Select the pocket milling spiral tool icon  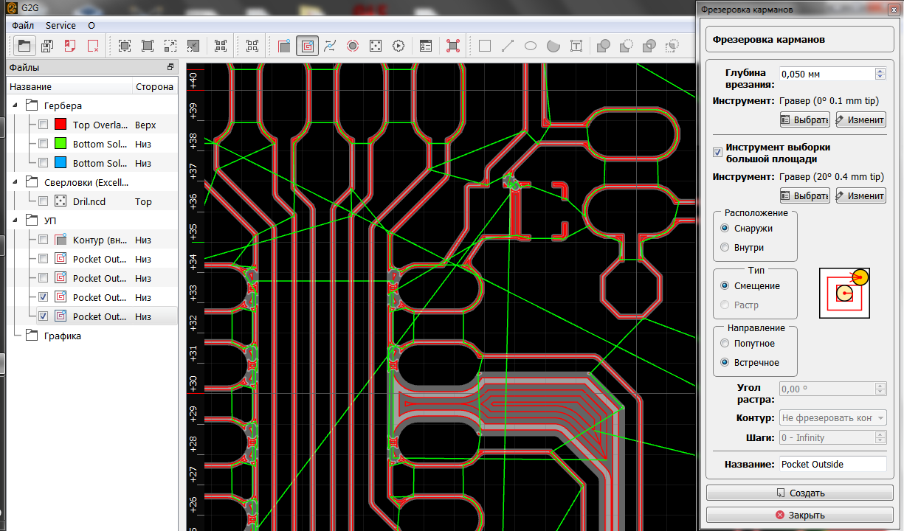coord(308,46)
